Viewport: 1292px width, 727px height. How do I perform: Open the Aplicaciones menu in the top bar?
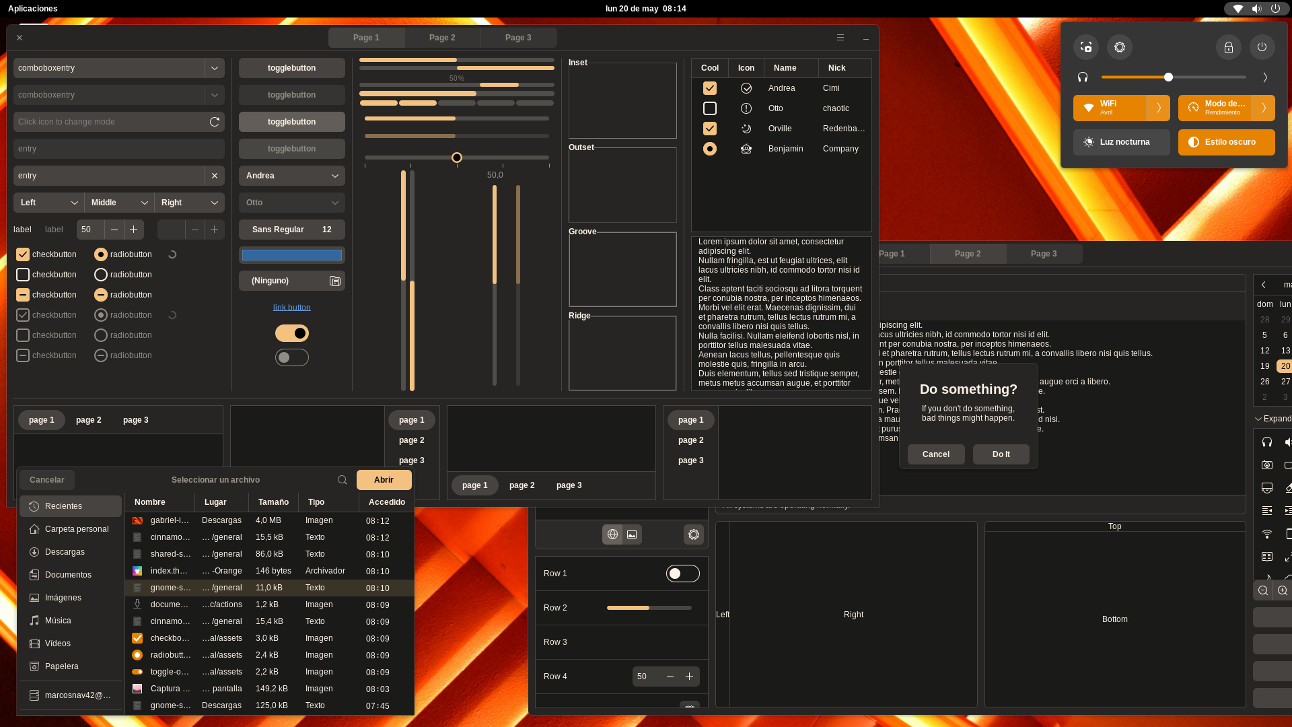pyautogui.click(x=33, y=9)
